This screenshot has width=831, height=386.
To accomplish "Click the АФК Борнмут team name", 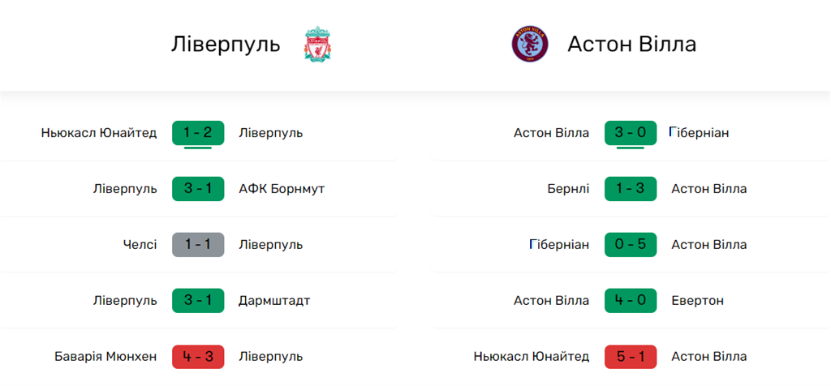I will point(282,189).
